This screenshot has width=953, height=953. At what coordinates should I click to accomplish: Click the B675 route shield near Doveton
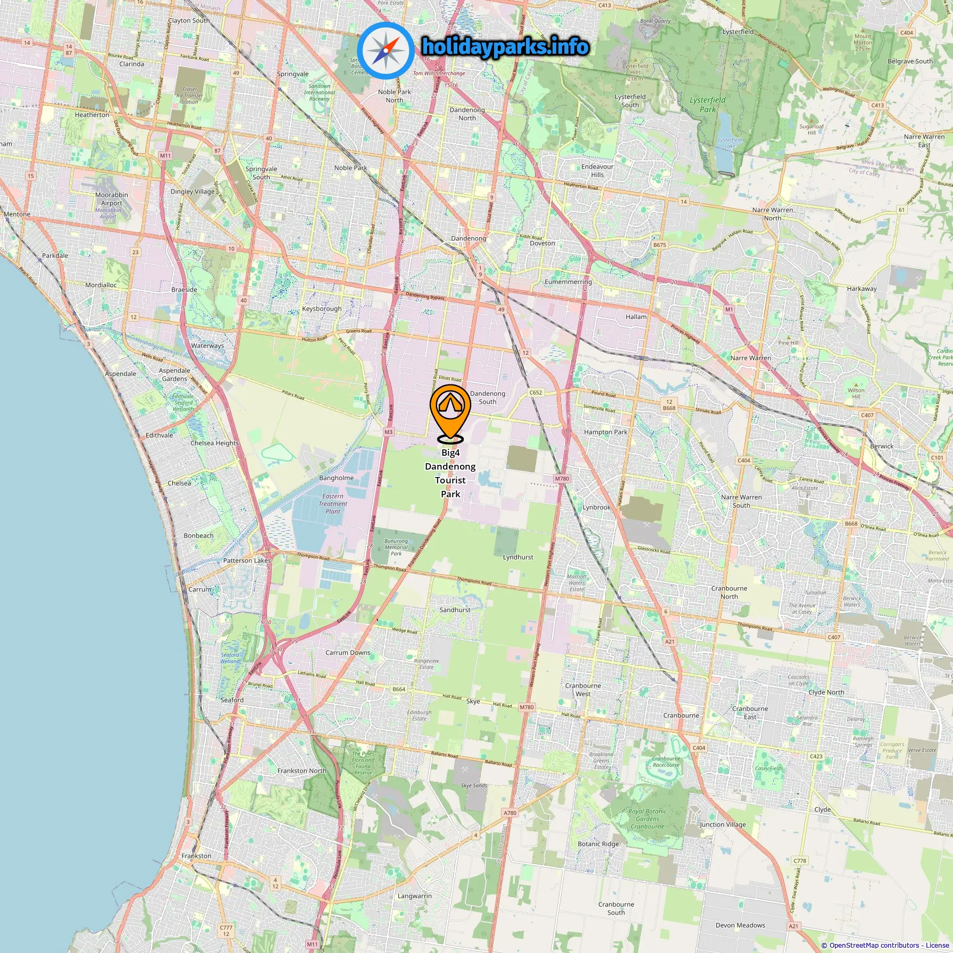point(659,245)
